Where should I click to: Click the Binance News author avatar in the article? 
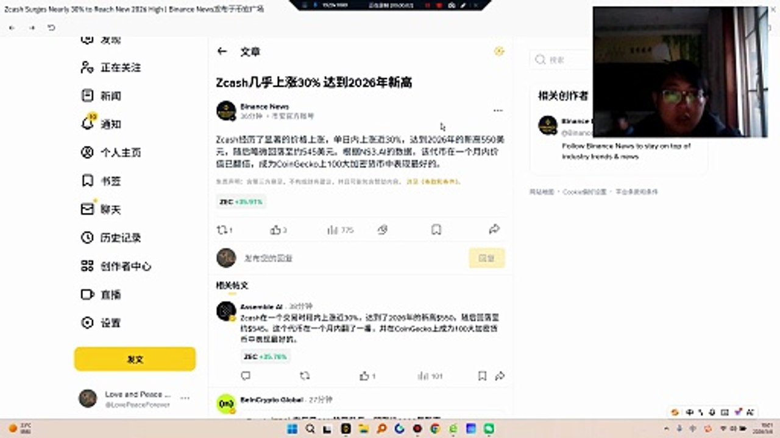pos(226,111)
